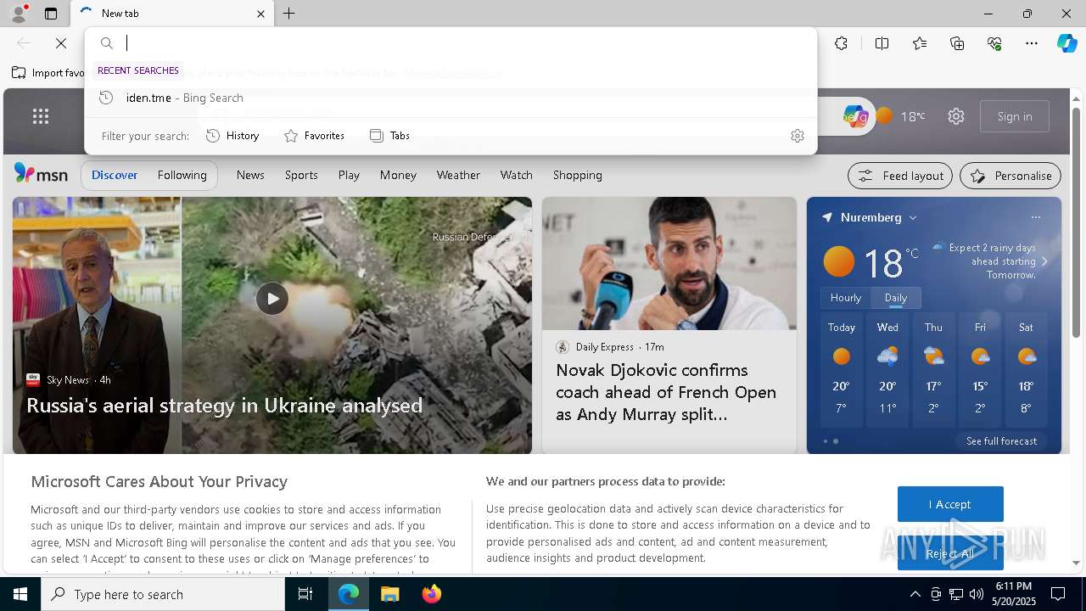Open the Windows Start menu

[x=20, y=594]
